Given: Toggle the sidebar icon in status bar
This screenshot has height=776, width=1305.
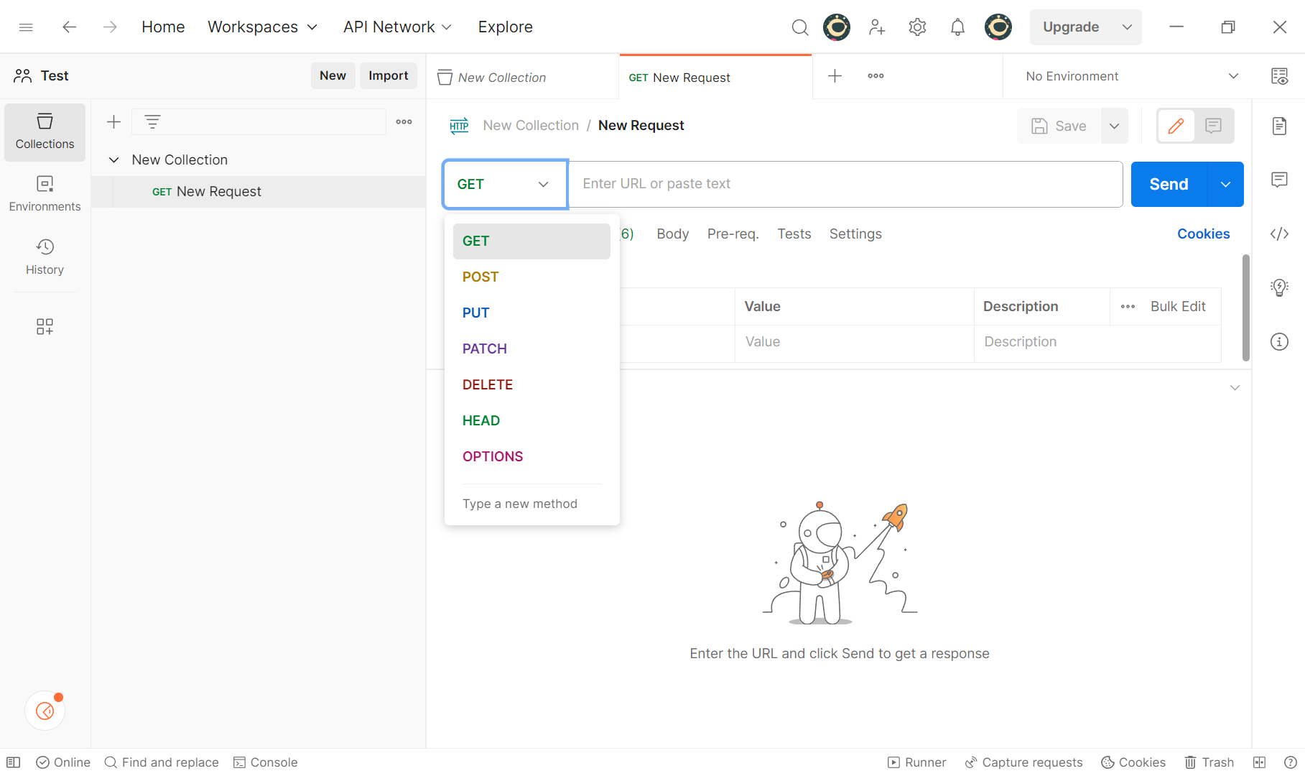Looking at the screenshot, I should (13, 762).
